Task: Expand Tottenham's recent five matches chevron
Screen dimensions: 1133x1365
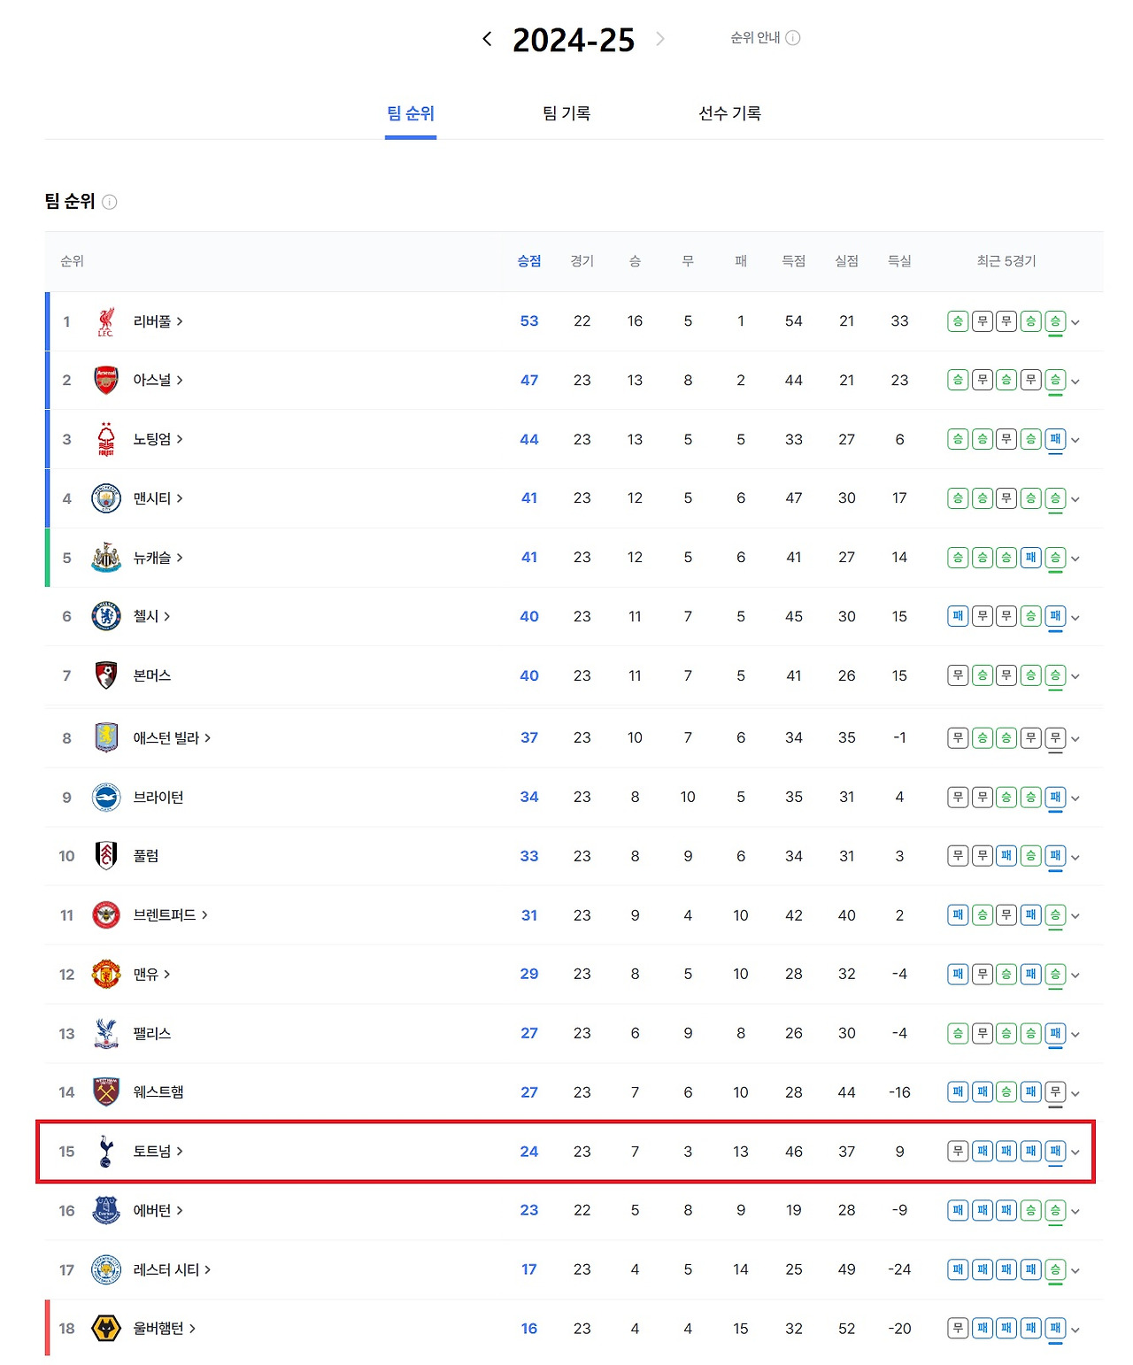Action: click(x=1075, y=1152)
